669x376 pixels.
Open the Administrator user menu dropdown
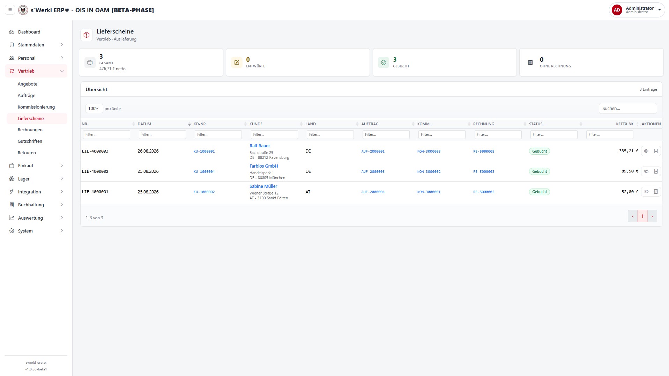pos(637,10)
